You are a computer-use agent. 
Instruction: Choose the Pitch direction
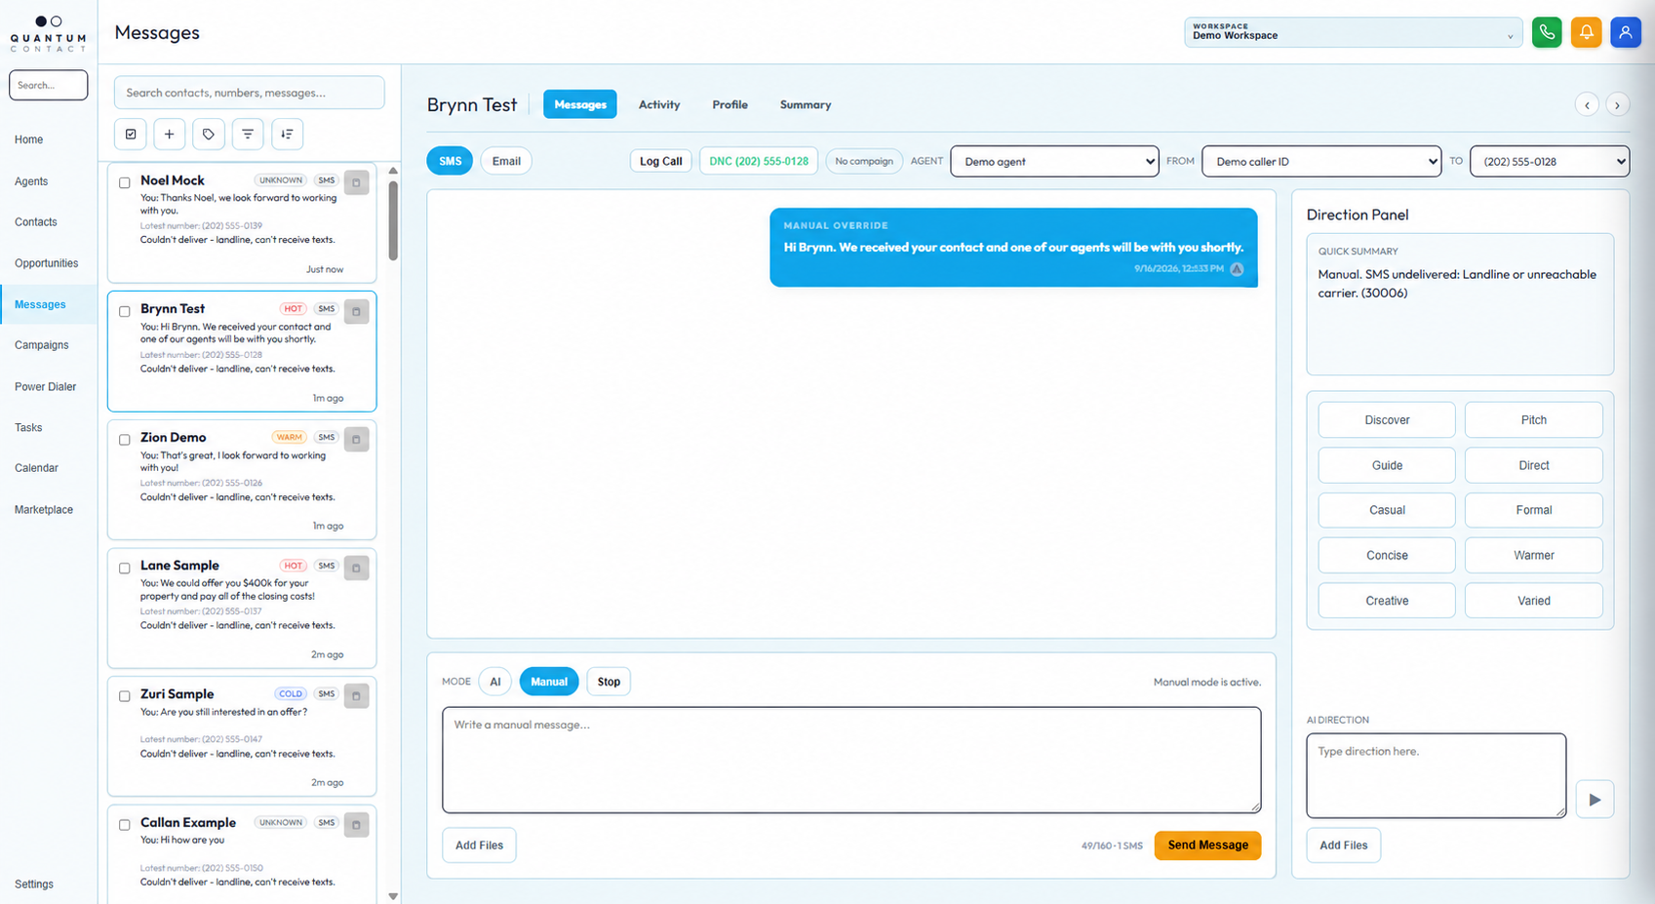click(x=1533, y=420)
